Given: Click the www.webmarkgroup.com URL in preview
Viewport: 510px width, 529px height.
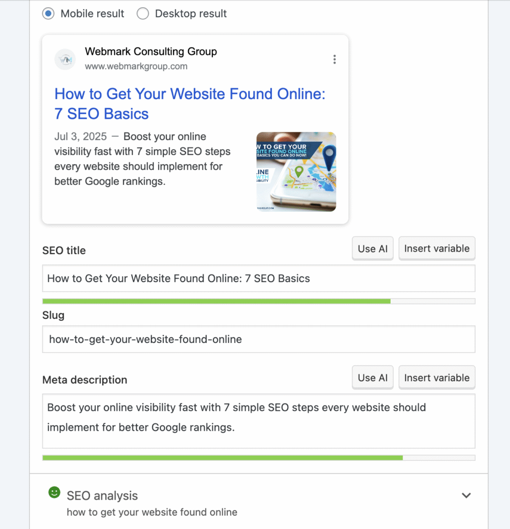Looking at the screenshot, I should click(x=136, y=66).
